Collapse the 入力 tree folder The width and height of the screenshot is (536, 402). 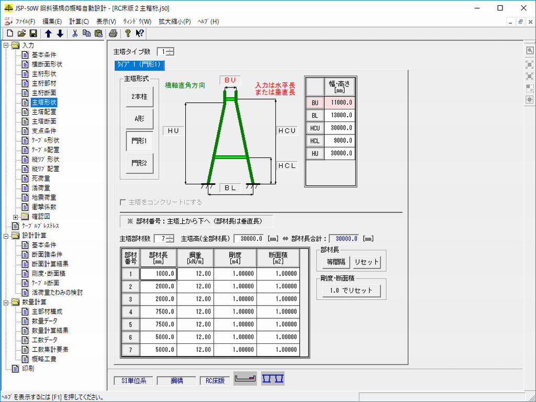coord(6,46)
